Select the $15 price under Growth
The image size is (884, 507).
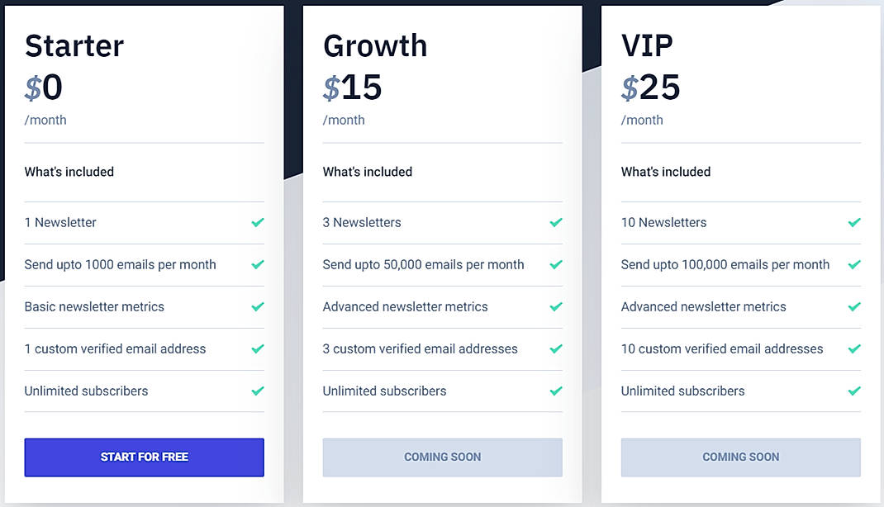(351, 88)
